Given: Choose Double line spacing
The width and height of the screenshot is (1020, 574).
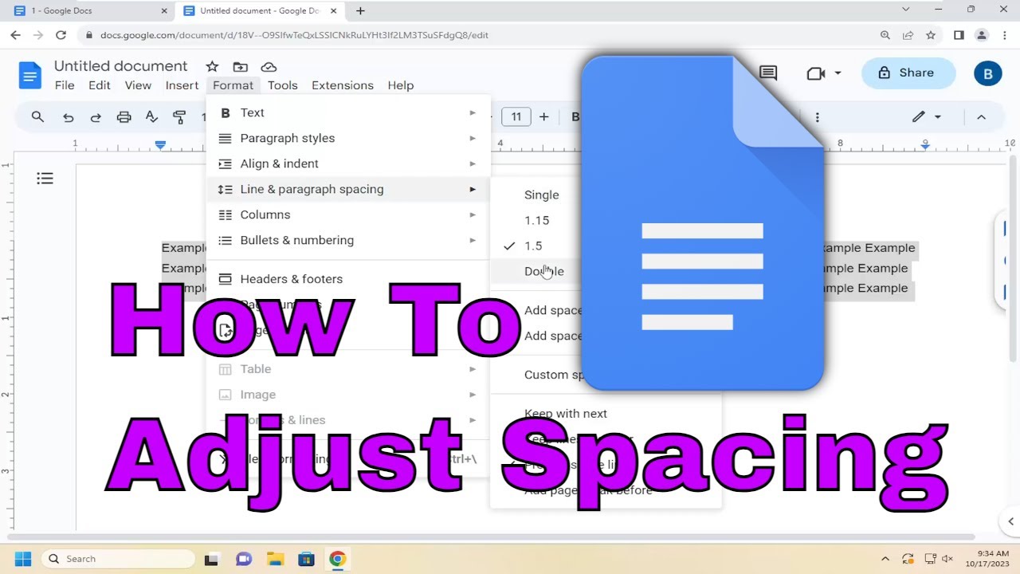Looking at the screenshot, I should click(x=544, y=271).
